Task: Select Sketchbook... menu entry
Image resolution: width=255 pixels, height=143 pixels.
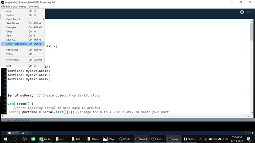Action: (23, 23)
